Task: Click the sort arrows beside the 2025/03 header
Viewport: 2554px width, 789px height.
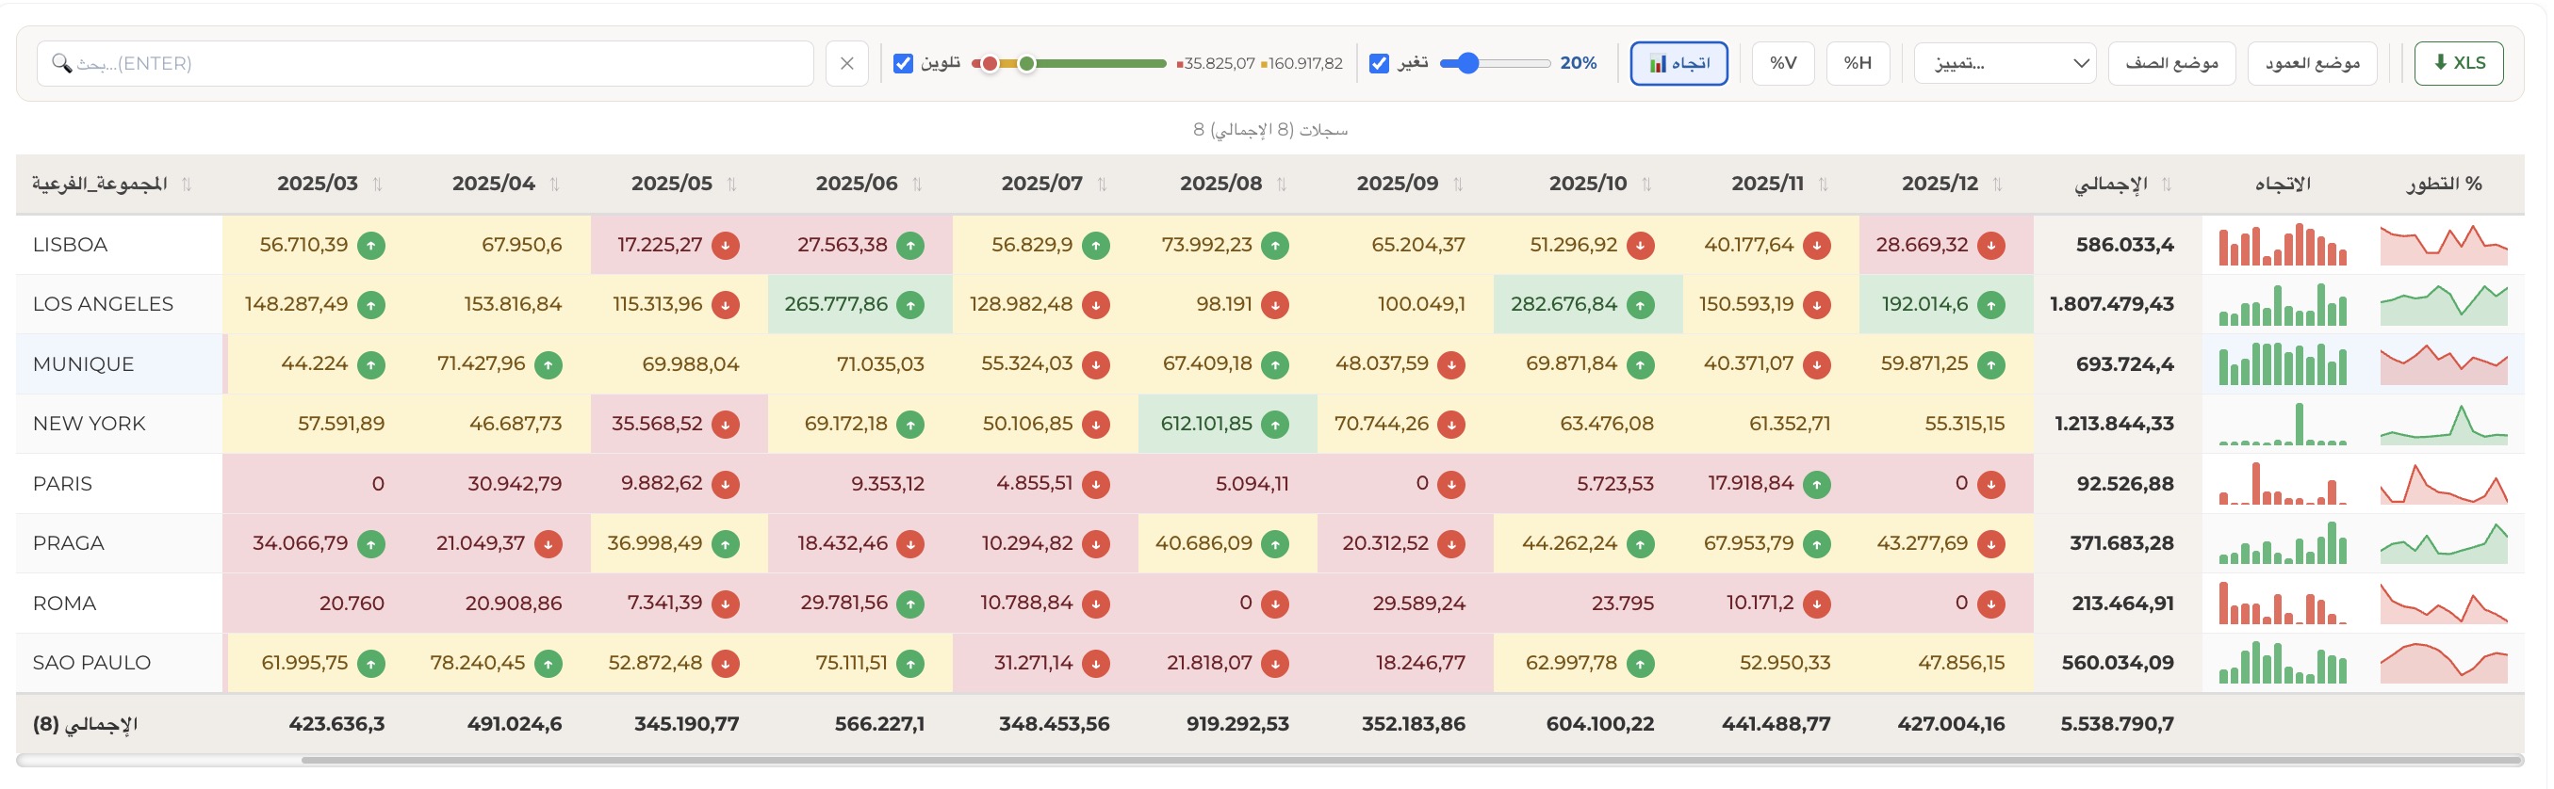Action: [378, 185]
